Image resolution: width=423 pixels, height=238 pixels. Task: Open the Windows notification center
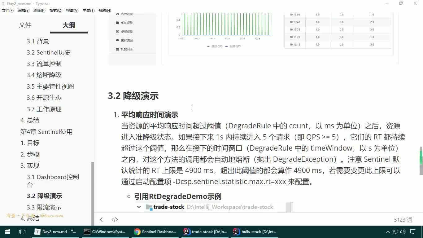click(x=413, y=231)
